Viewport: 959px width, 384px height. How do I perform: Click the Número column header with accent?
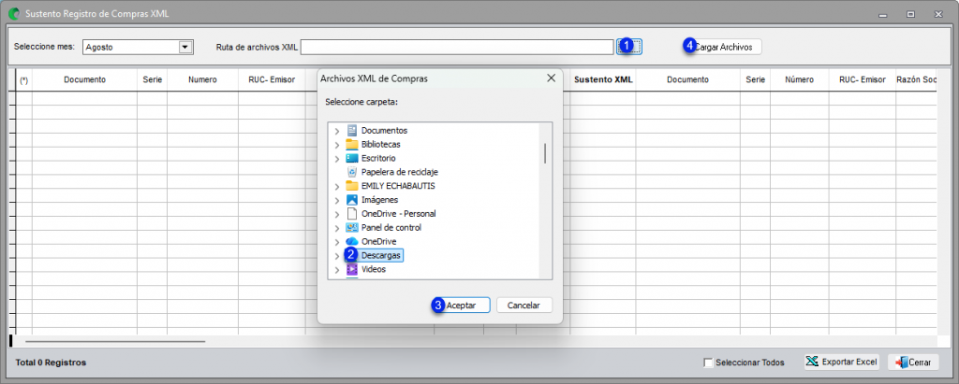coord(800,80)
